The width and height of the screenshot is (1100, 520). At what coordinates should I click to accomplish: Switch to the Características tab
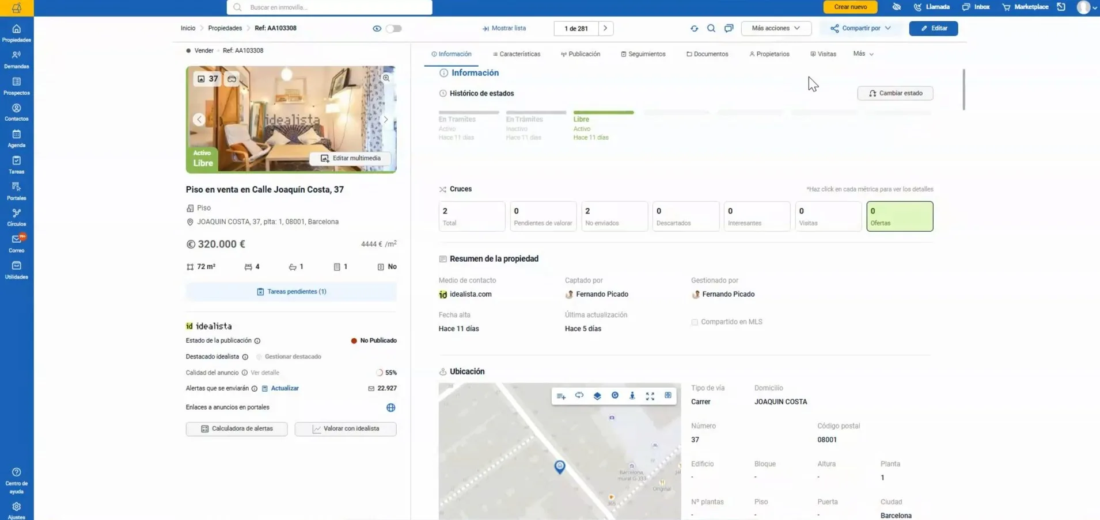pos(517,54)
